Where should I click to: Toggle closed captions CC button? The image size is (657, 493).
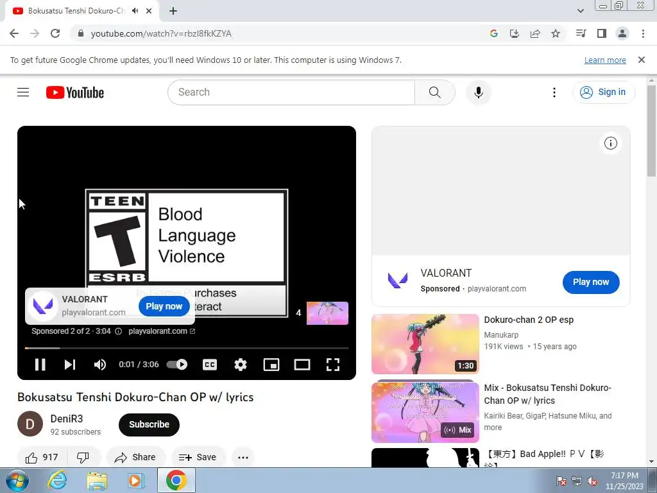pos(210,365)
